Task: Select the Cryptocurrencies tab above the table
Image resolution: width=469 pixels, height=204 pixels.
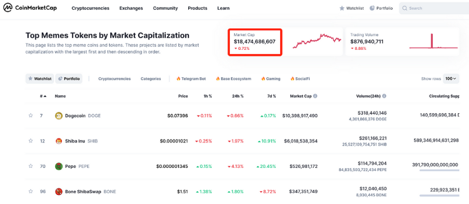Action: (x=114, y=79)
